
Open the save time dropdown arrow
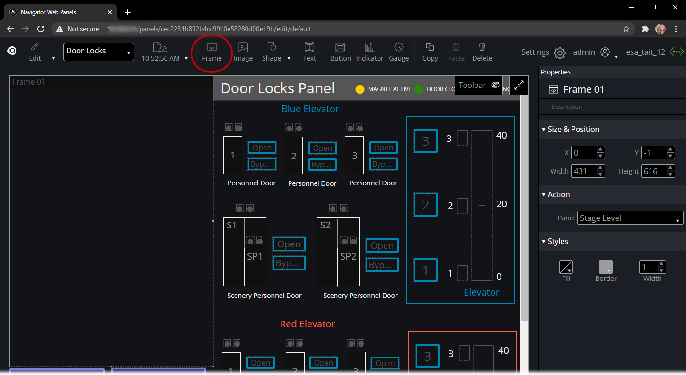tap(186, 58)
